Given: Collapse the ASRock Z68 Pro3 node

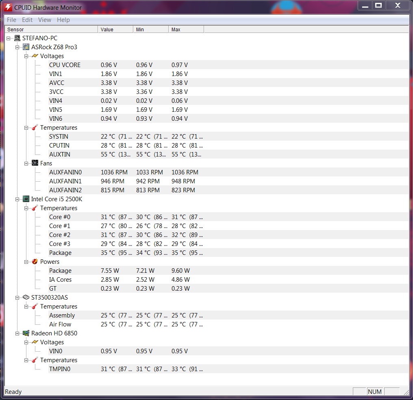Looking at the screenshot, I should [17, 48].
